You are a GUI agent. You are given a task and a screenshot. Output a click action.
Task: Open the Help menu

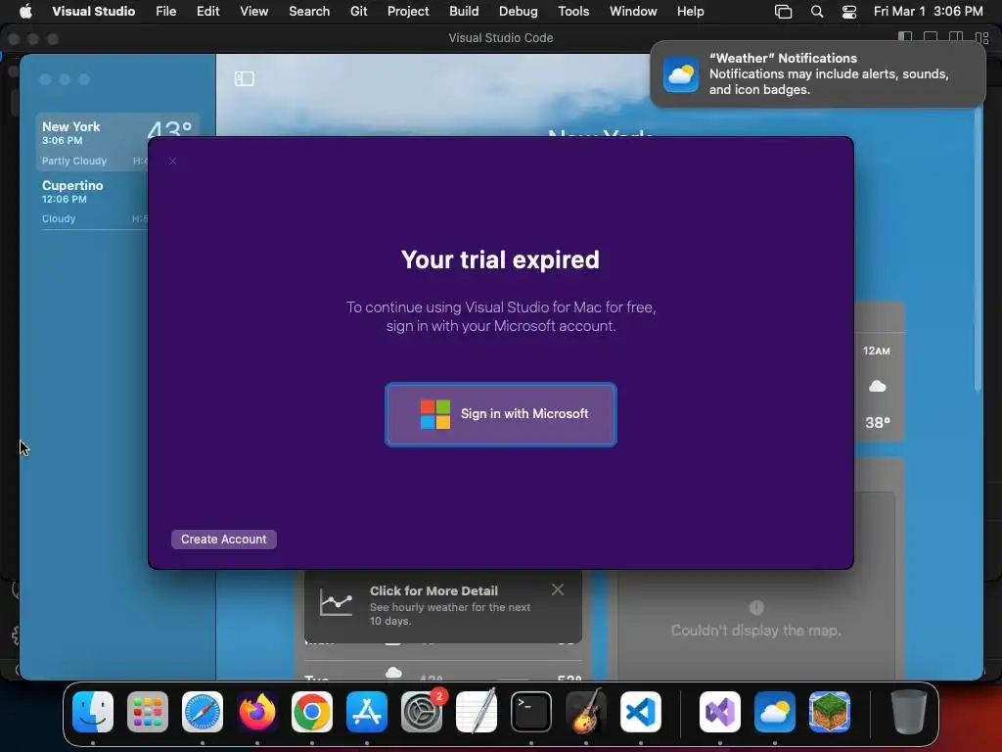click(x=690, y=11)
